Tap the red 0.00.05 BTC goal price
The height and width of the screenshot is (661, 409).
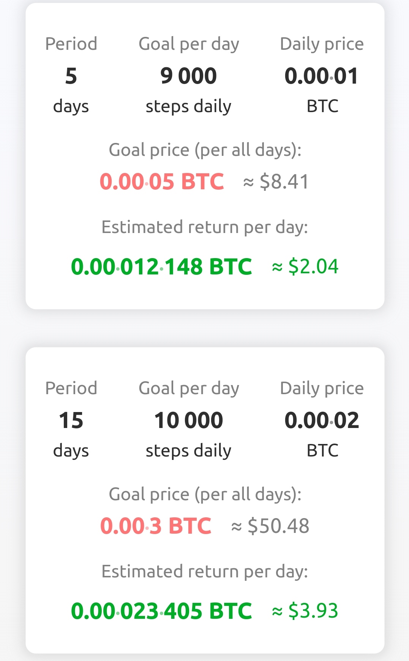(x=162, y=181)
